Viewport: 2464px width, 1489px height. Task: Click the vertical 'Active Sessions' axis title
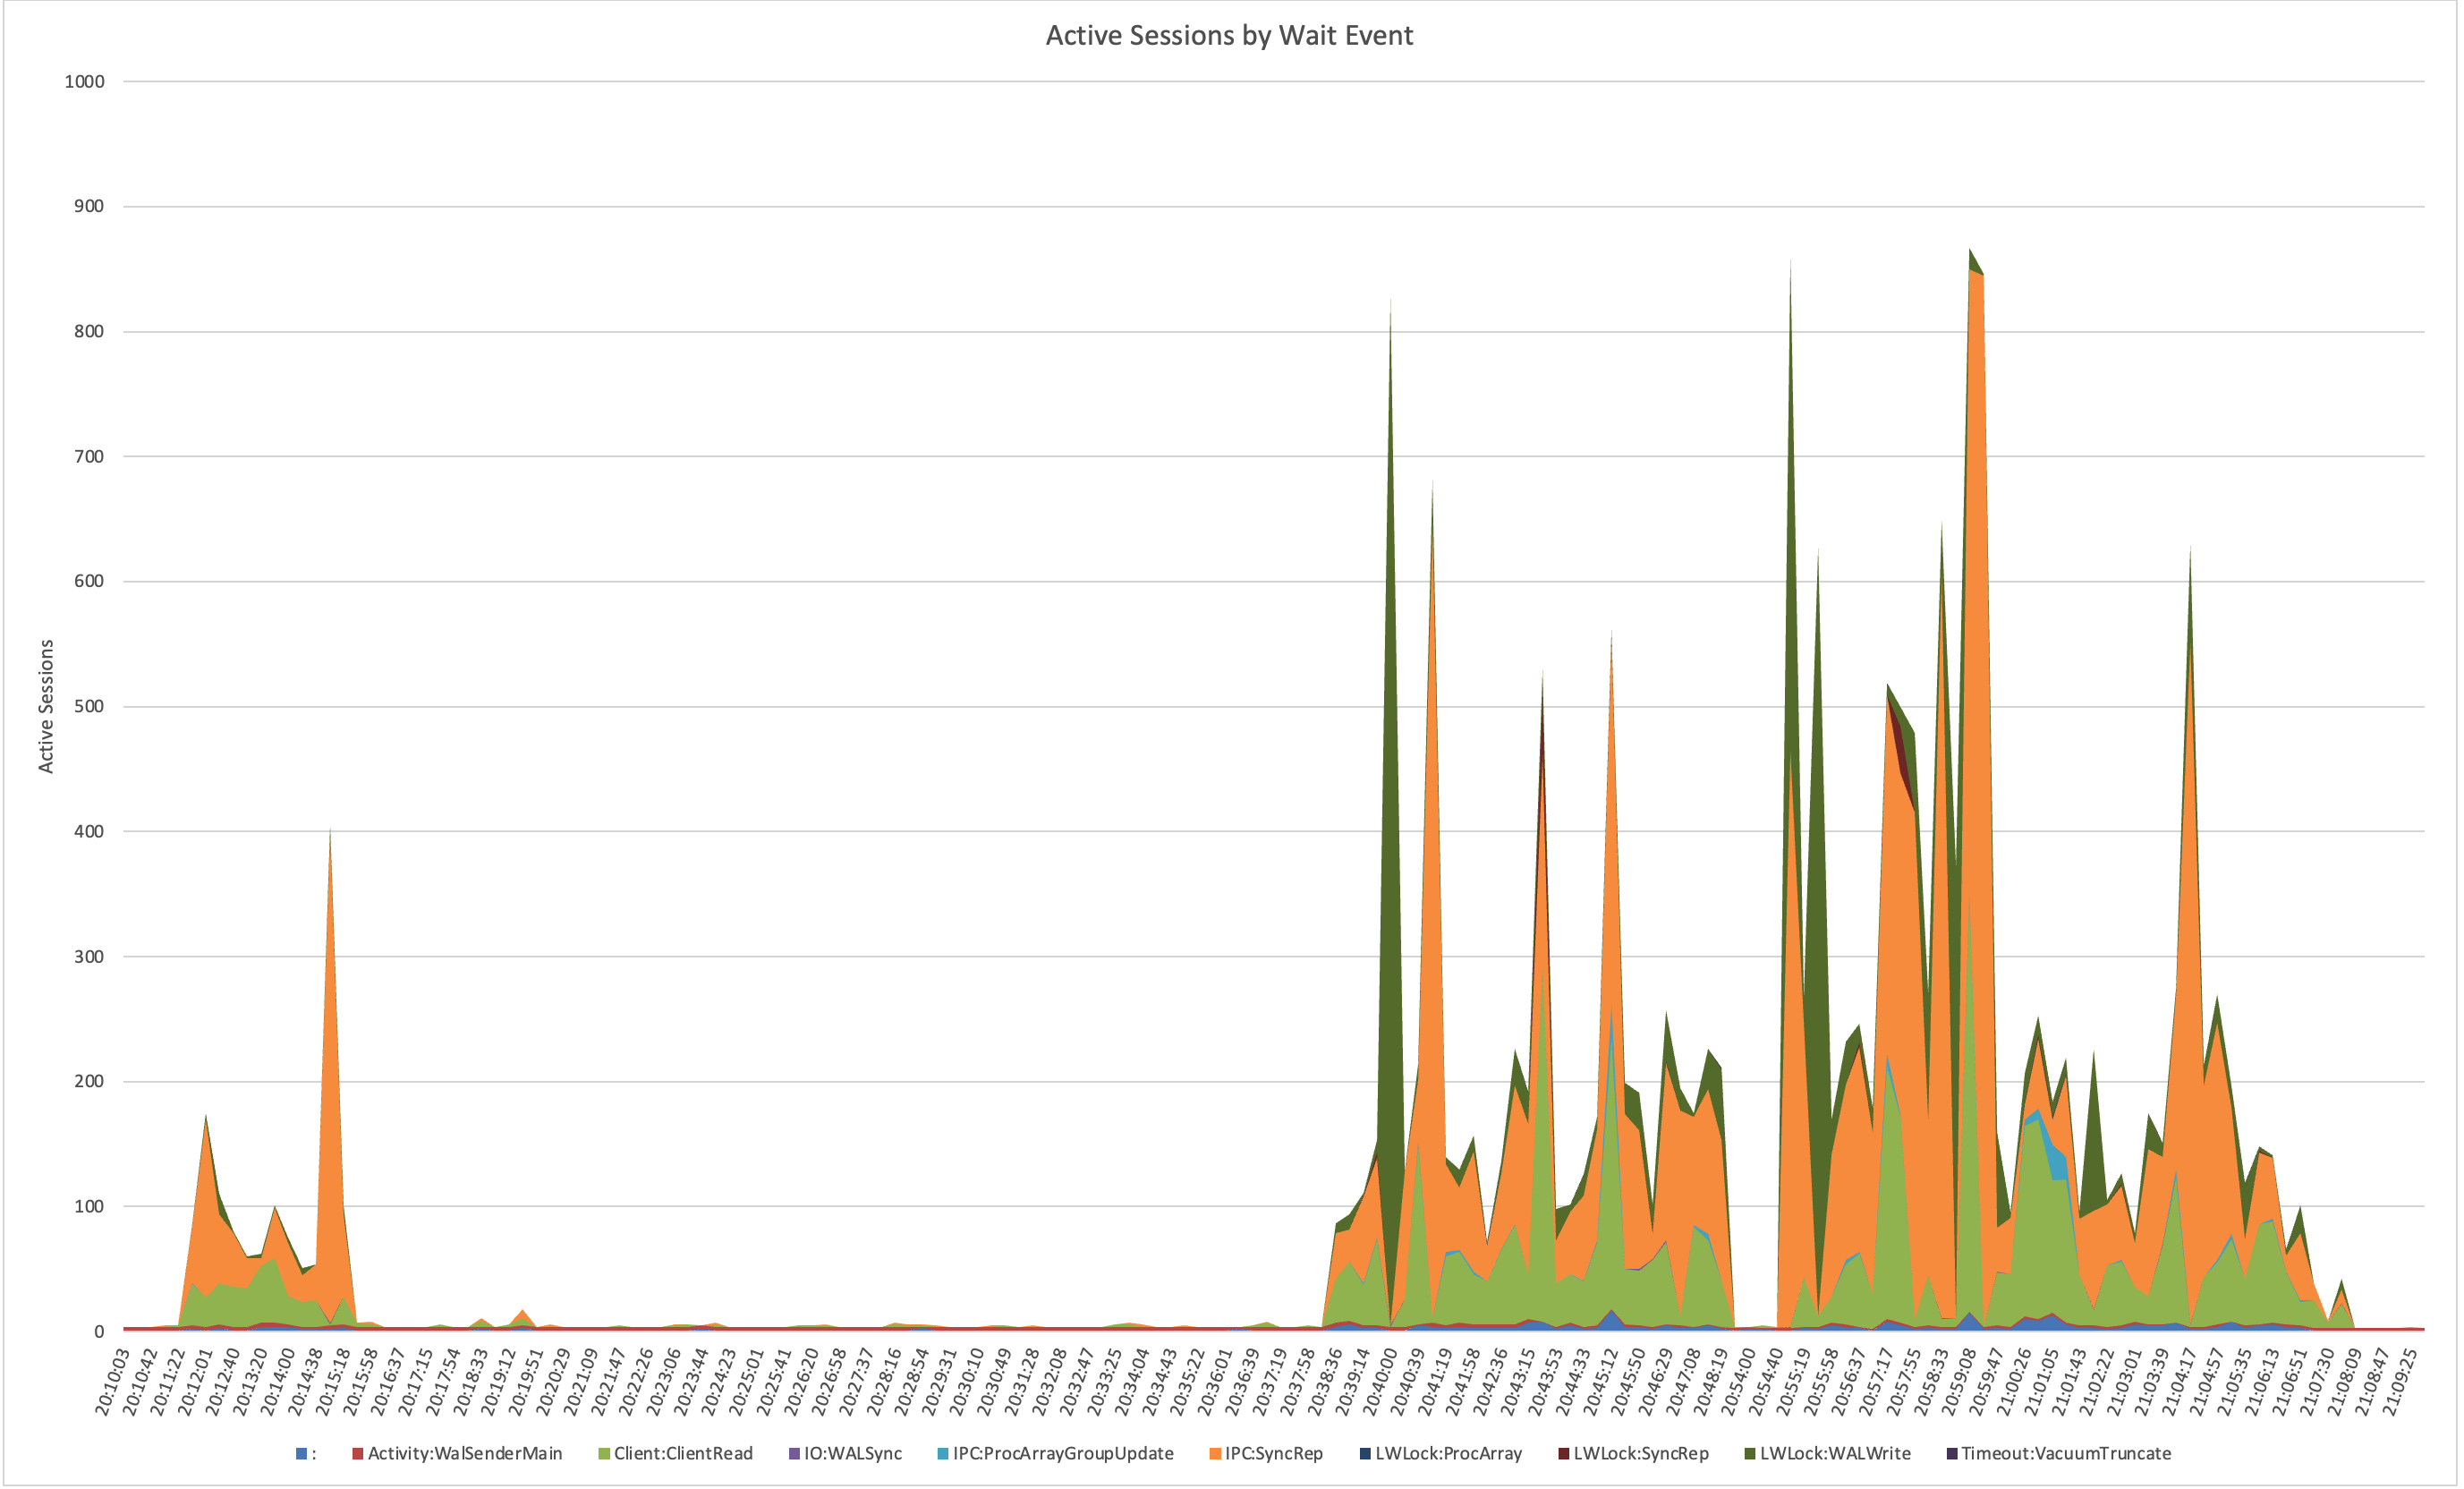46,706
